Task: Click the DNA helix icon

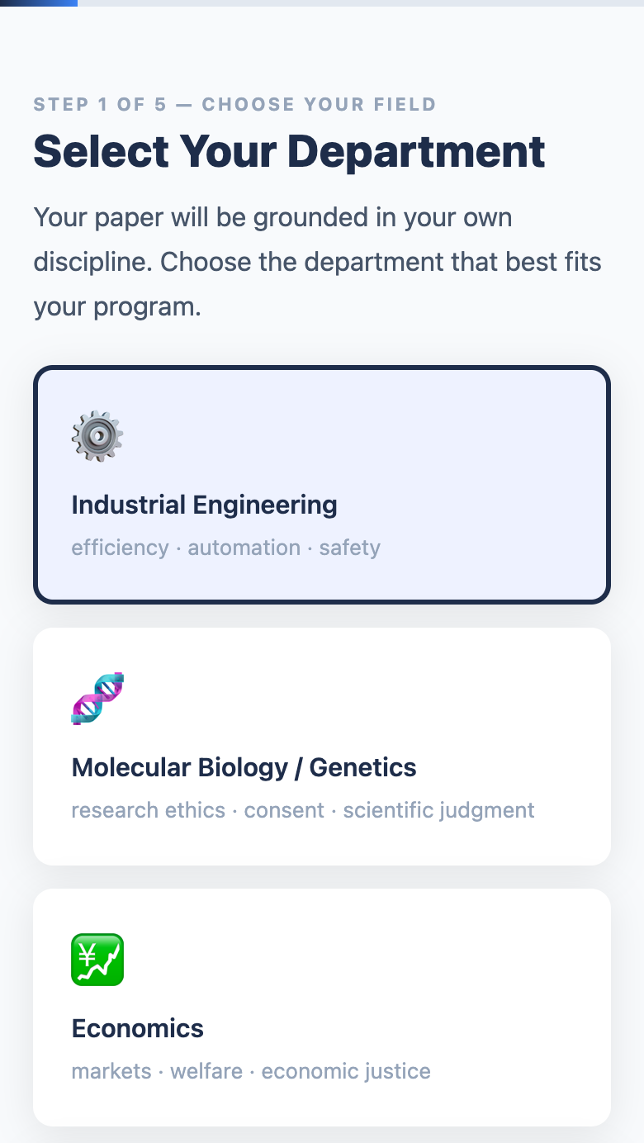Action: pos(97,698)
